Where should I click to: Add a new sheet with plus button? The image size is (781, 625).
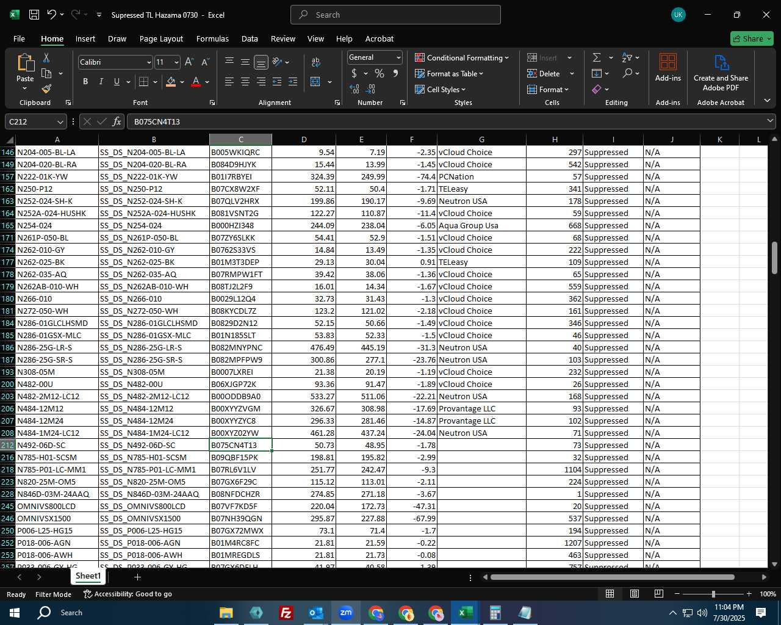click(138, 577)
